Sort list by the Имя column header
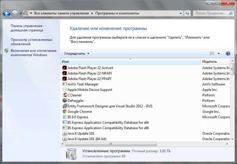This screenshot has width=237, height=164. [129, 62]
